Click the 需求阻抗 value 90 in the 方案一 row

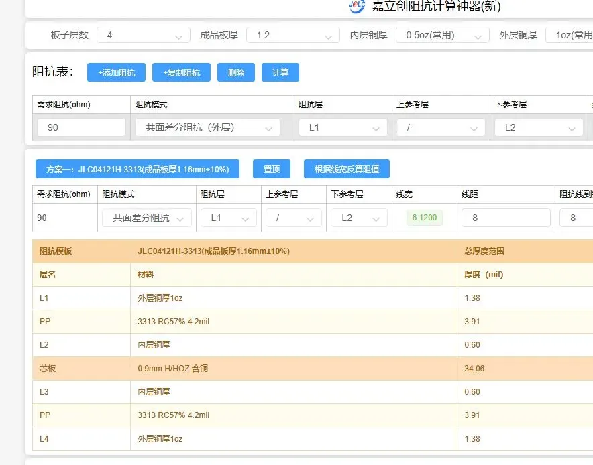[42, 218]
